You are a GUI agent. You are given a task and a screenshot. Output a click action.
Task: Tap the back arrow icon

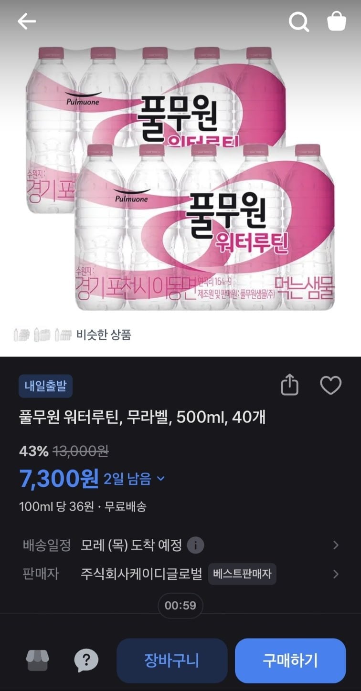27,21
